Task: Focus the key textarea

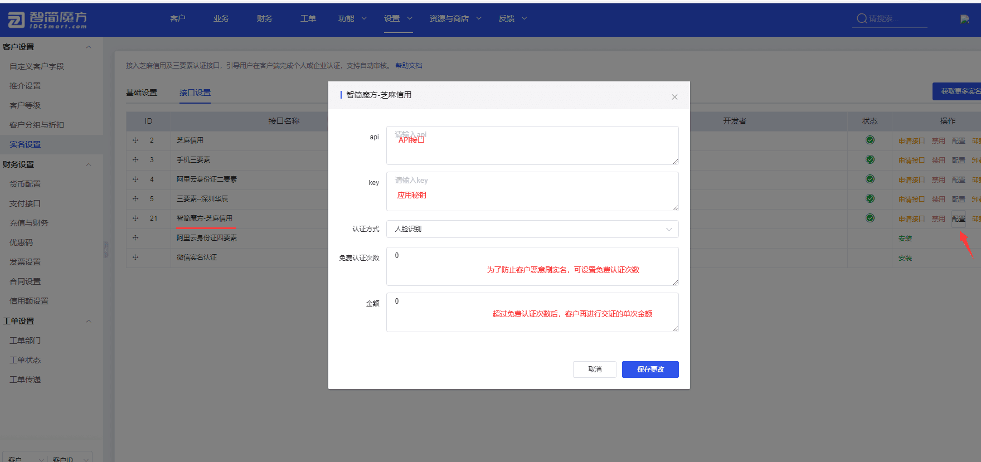Action: tap(532, 191)
